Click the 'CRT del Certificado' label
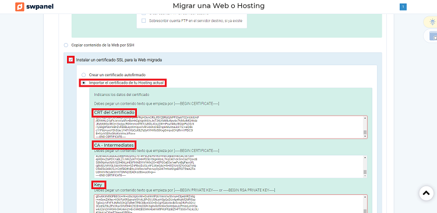Viewport: 437px width, 213px height. [114, 112]
